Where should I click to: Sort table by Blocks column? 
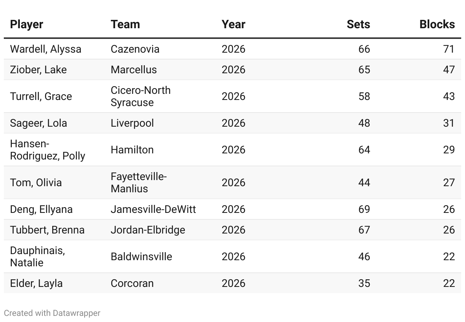click(437, 24)
